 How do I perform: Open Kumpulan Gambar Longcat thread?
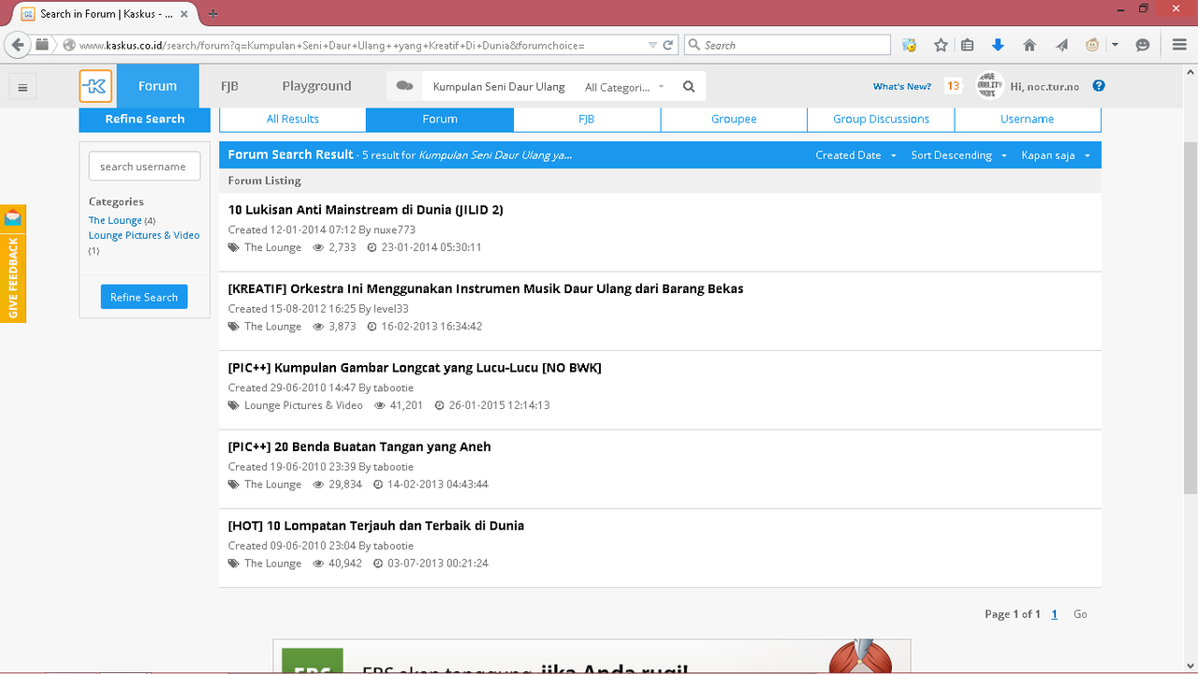click(x=415, y=368)
